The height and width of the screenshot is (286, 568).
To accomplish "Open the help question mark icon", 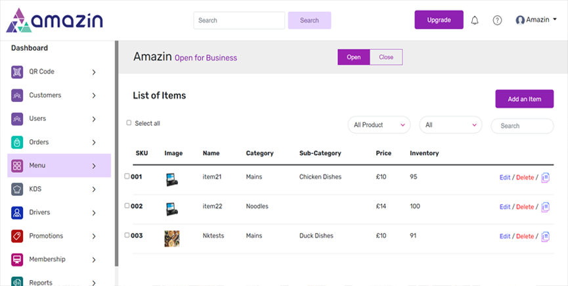I will (497, 20).
